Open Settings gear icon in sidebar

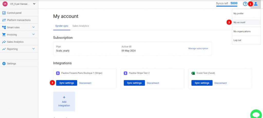pyautogui.click(x=4, y=64)
